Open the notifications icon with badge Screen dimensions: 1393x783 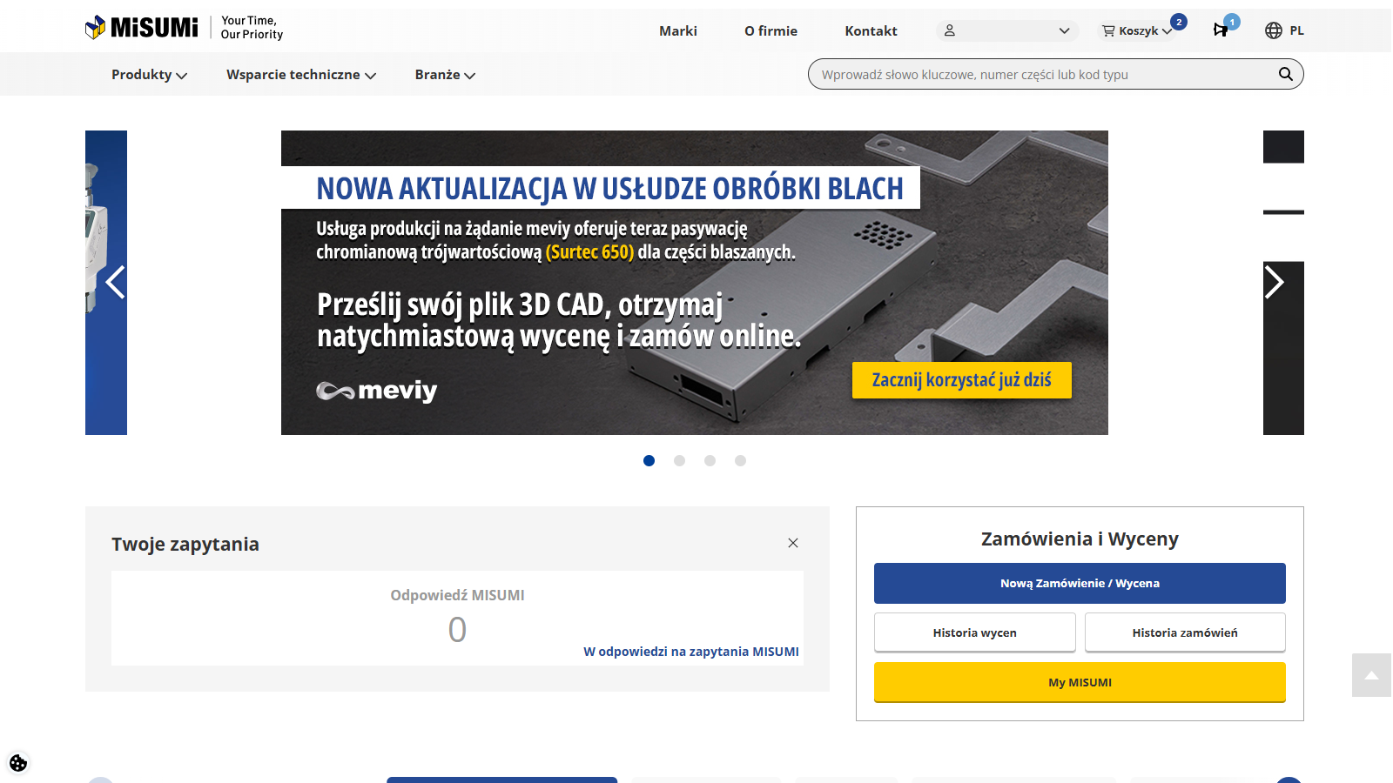[x=1221, y=30]
